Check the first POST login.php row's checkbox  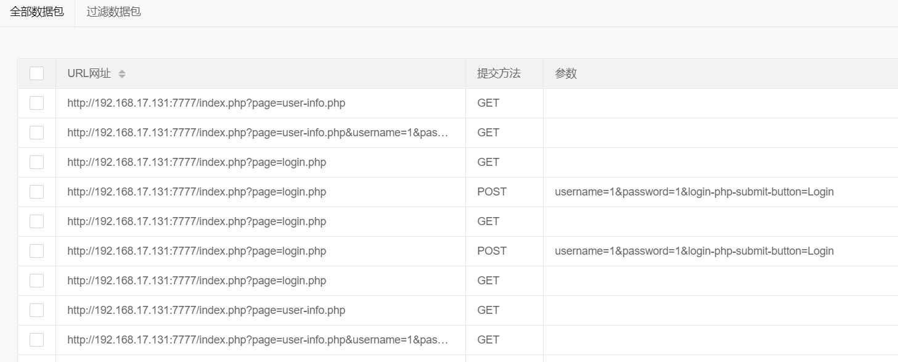[x=37, y=192]
